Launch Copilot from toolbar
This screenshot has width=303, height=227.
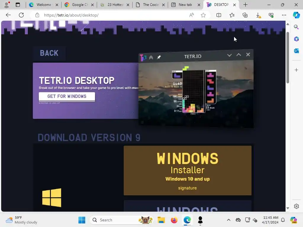pos(296,15)
